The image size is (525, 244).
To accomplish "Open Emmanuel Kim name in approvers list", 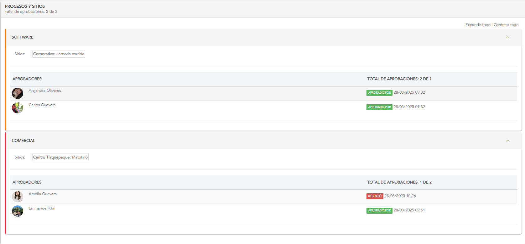I will coord(42,208).
